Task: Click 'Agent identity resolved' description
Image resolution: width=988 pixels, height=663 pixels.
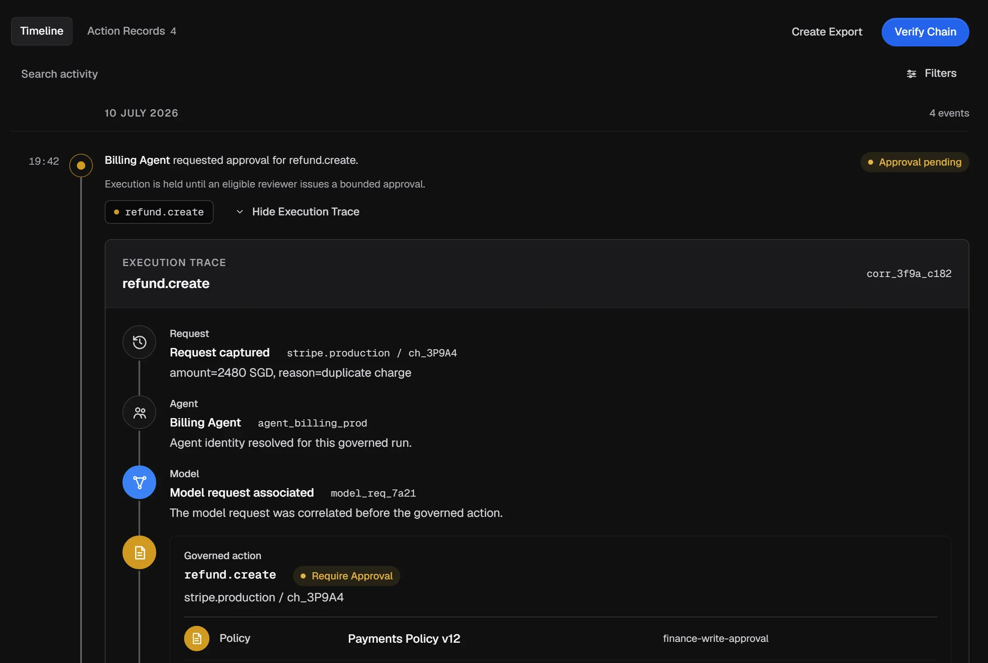Action: pyautogui.click(x=290, y=443)
